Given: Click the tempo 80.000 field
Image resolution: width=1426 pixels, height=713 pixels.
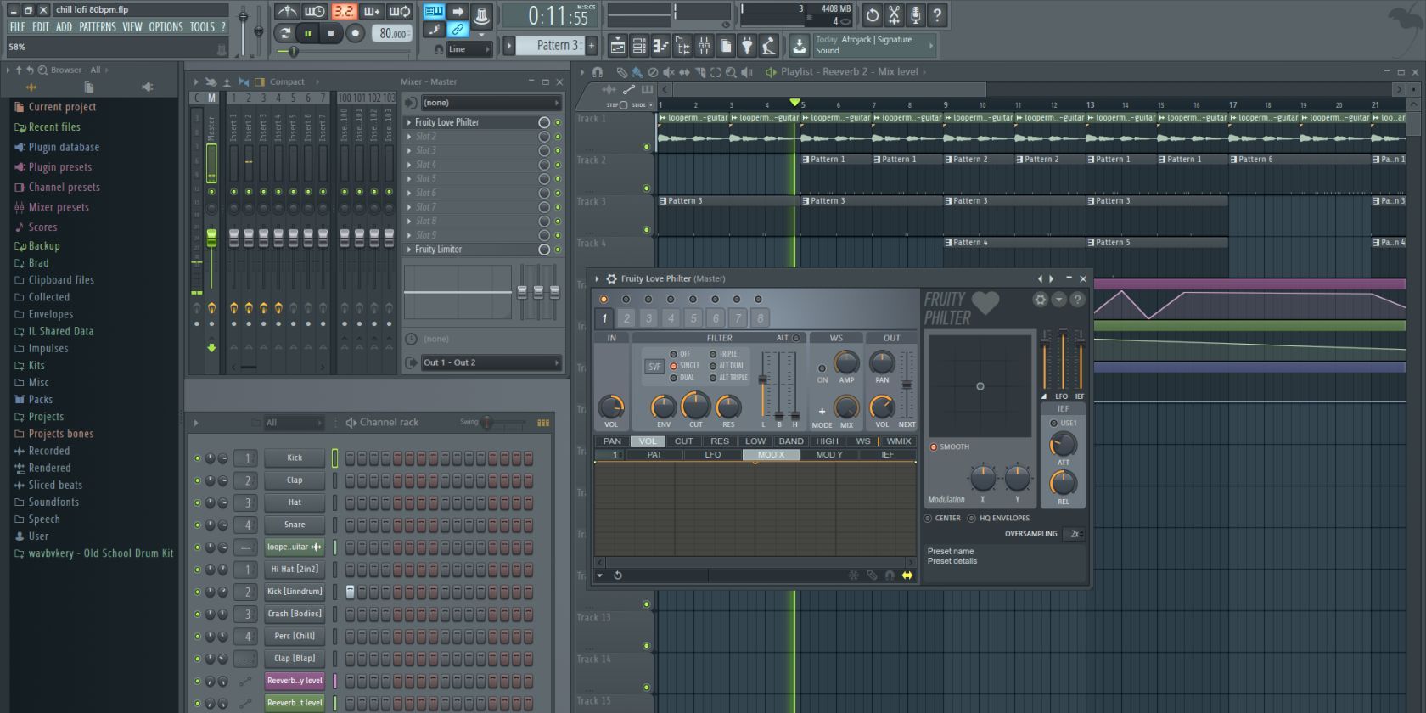Looking at the screenshot, I should (x=392, y=34).
